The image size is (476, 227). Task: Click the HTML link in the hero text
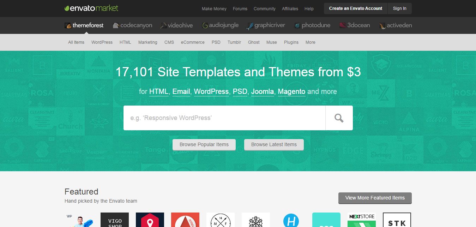pyautogui.click(x=159, y=91)
